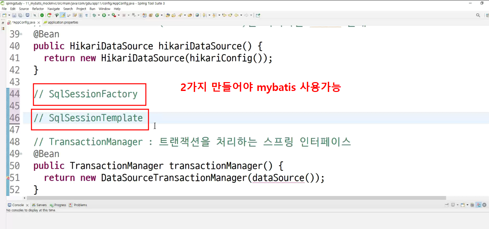Open the Run menu
The height and width of the screenshot is (229, 489).
coord(92,9)
